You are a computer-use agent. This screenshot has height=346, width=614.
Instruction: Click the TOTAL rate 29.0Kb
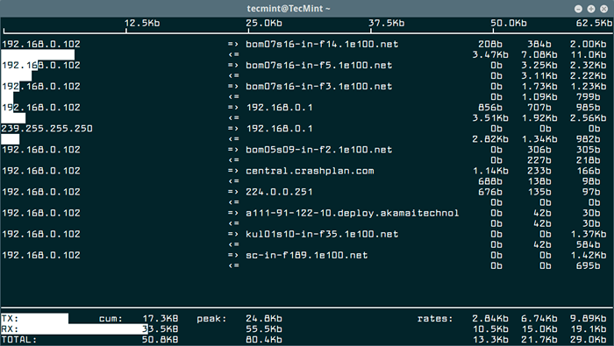pos(589,340)
